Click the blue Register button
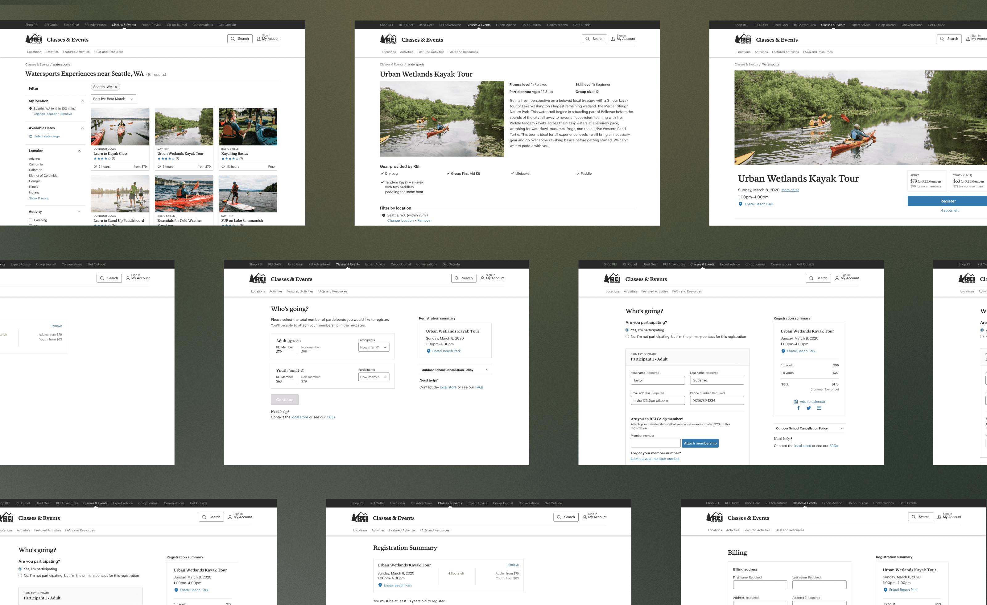987x605 pixels. pyautogui.click(x=947, y=201)
